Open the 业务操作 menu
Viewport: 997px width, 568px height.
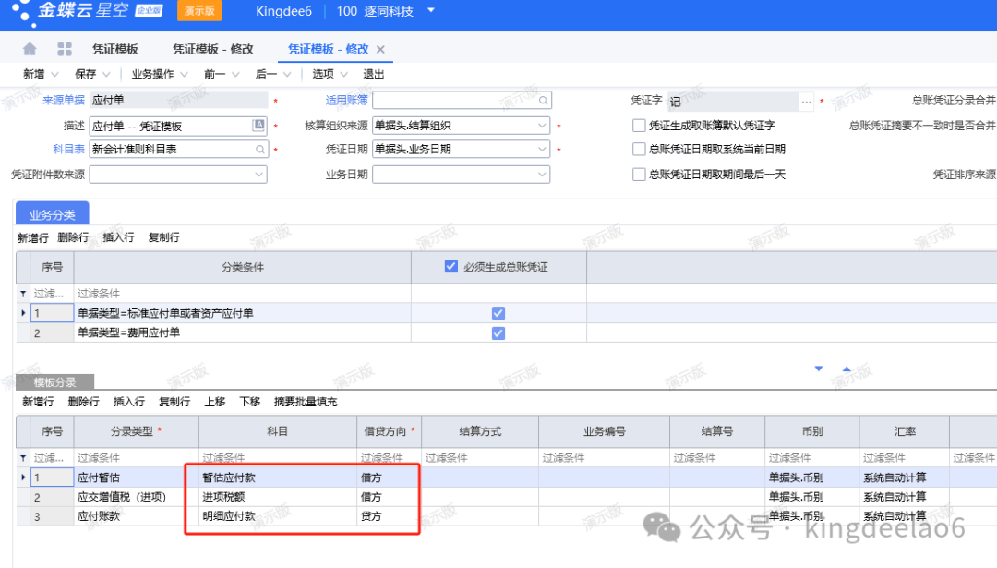159,74
